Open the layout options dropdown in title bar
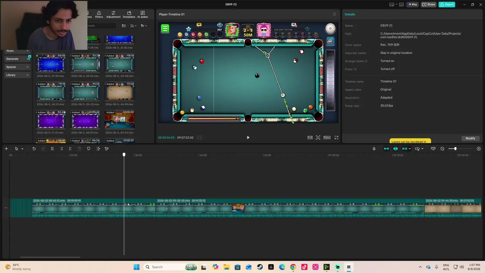The width and height of the screenshot is (485, 273). pyautogui.click(x=394, y=5)
